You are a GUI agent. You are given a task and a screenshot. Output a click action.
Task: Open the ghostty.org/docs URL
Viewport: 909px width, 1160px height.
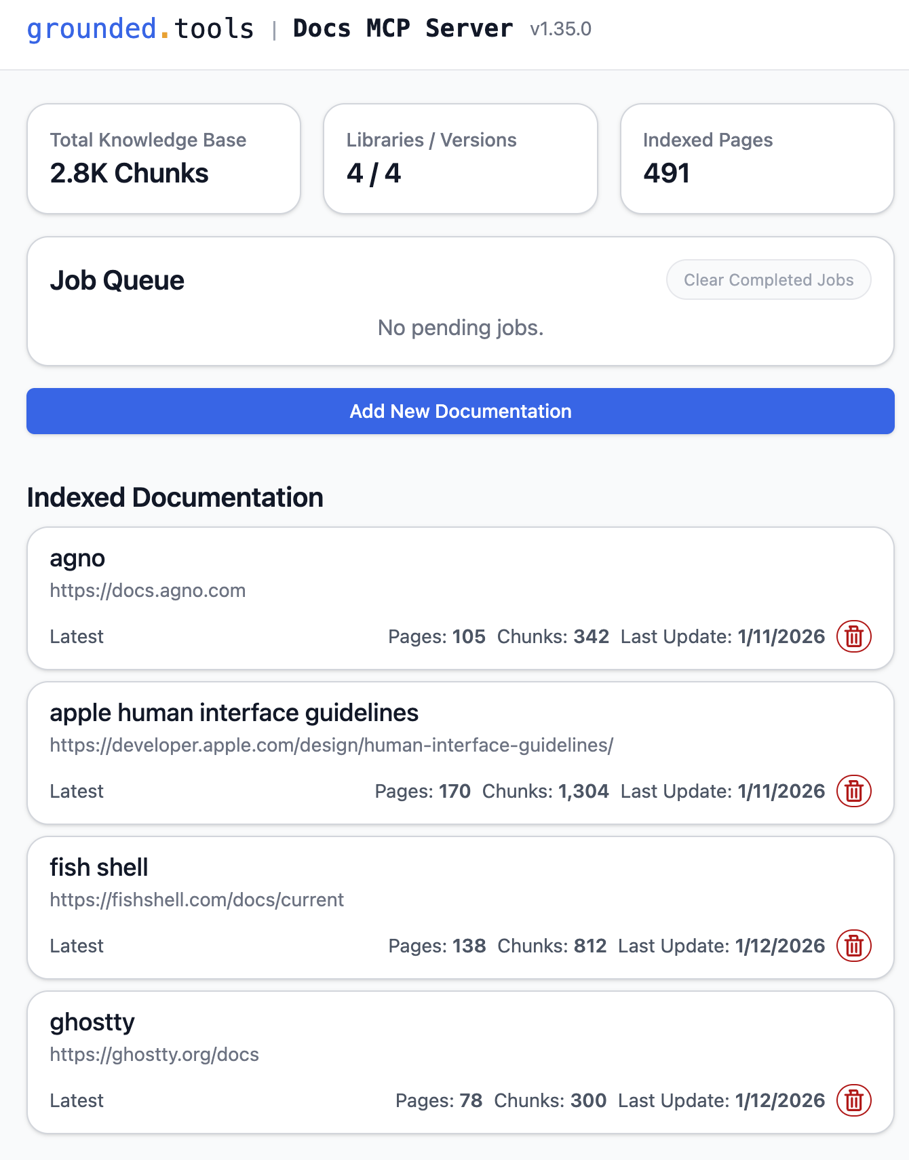(x=154, y=1054)
